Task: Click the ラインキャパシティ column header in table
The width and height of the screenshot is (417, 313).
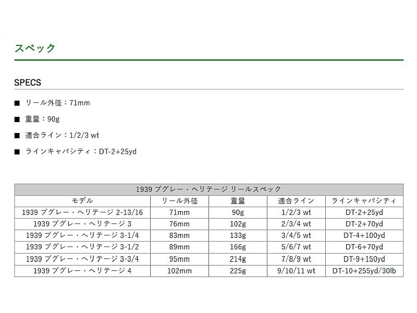Action: [x=364, y=201]
